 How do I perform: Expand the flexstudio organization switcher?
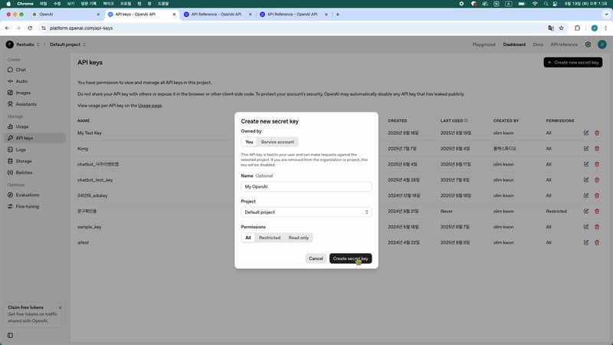pos(23,44)
